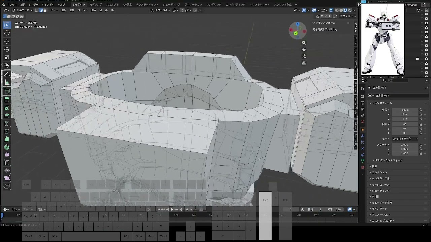
Task: Open the 編集モード mode dropdown
Action: coord(23,10)
